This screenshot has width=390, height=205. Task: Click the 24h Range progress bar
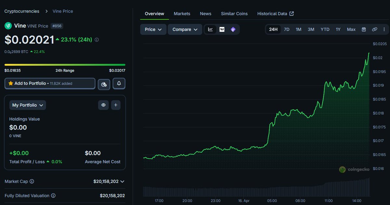point(65,65)
